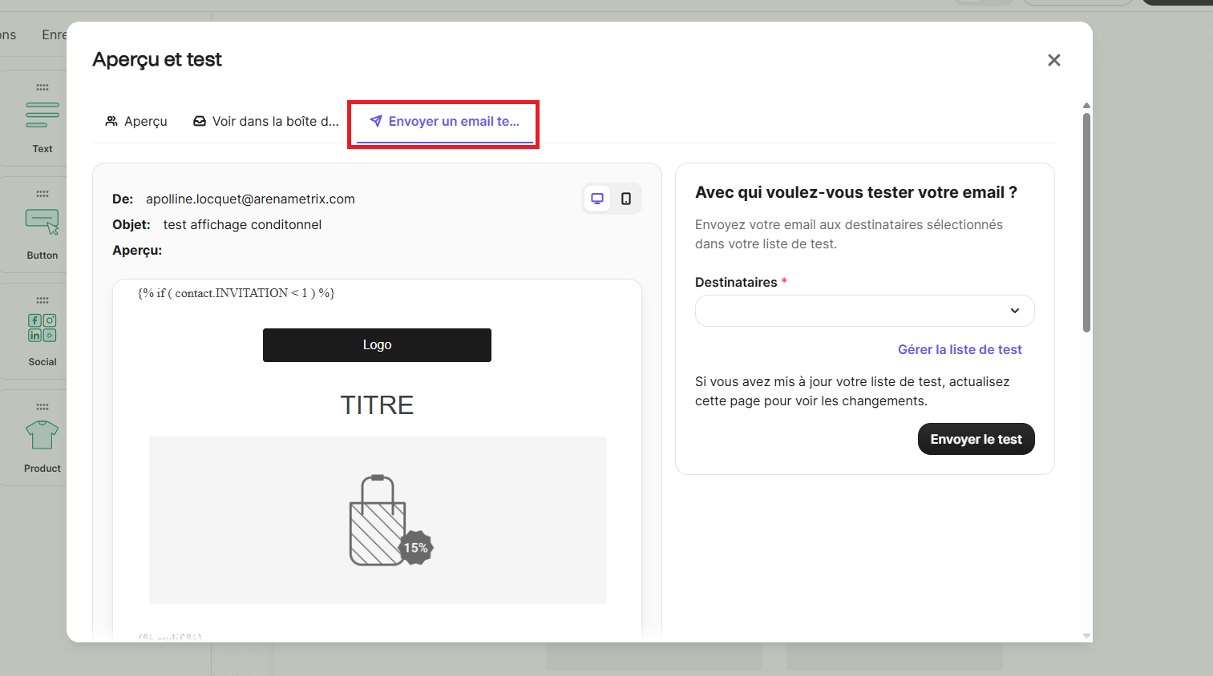The height and width of the screenshot is (676, 1213).
Task: Switch to mobile preview mode
Action: point(626,199)
